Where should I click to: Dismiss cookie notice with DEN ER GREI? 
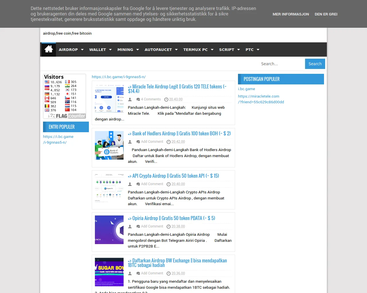click(x=326, y=14)
